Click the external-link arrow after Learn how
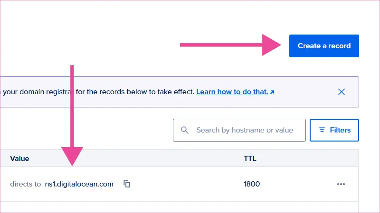The height and width of the screenshot is (213, 380). pos(272,92)
